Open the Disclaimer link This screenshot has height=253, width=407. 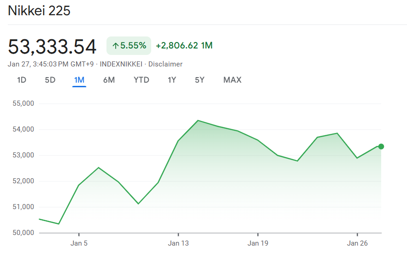[165, 64]
